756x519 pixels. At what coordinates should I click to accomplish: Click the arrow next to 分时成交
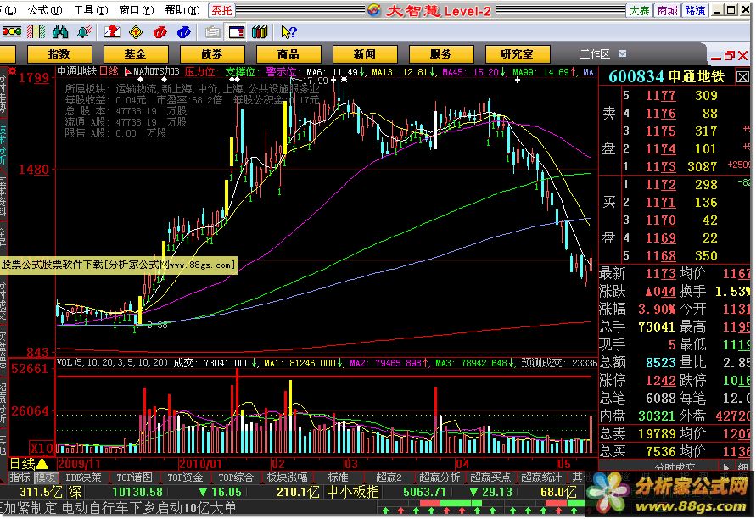click(726, 467)
